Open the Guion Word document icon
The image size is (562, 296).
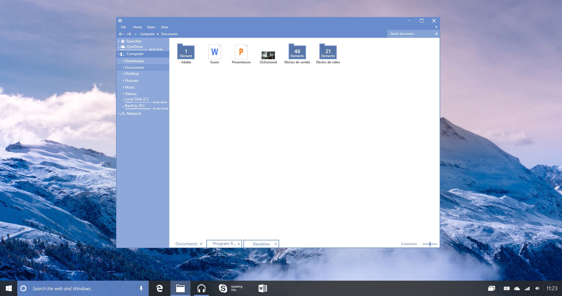tap(215, 52)
